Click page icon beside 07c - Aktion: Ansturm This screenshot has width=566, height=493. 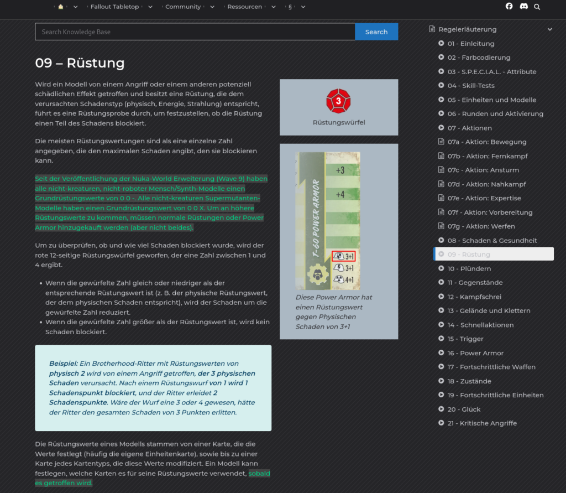(x=441, y=169)
